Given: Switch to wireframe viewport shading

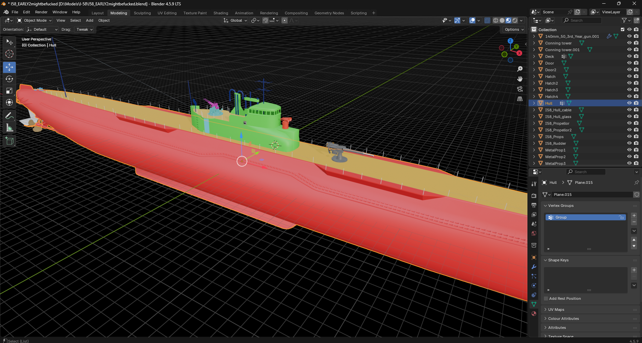Looking at the screenshot, I should (496, 20).
